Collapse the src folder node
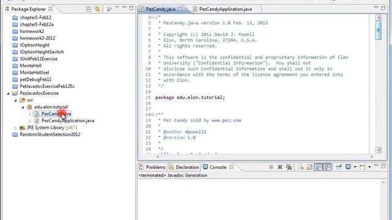 (x=15, y=100)
